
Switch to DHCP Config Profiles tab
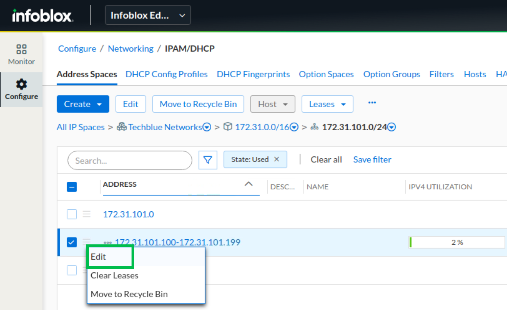point(166,74)
